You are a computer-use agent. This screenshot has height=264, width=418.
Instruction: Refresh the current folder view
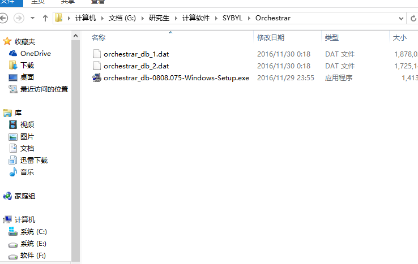coord(413,18)
